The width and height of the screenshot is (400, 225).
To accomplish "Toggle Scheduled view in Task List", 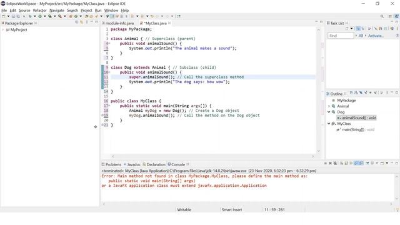I will point(362,29).
